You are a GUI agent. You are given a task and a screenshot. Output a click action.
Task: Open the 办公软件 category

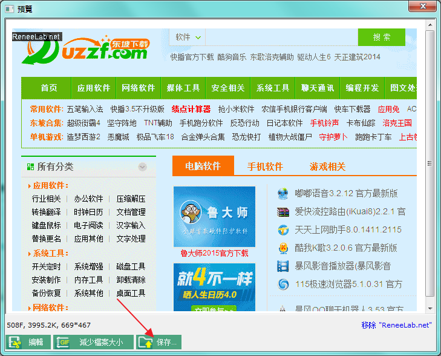pos(88,199)
